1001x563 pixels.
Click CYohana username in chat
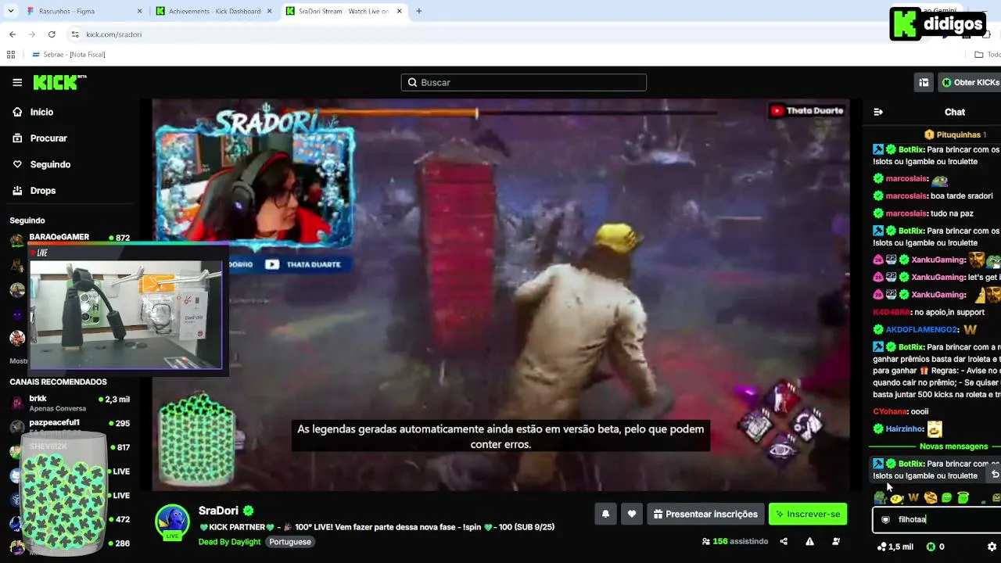(x=890, y=411)
